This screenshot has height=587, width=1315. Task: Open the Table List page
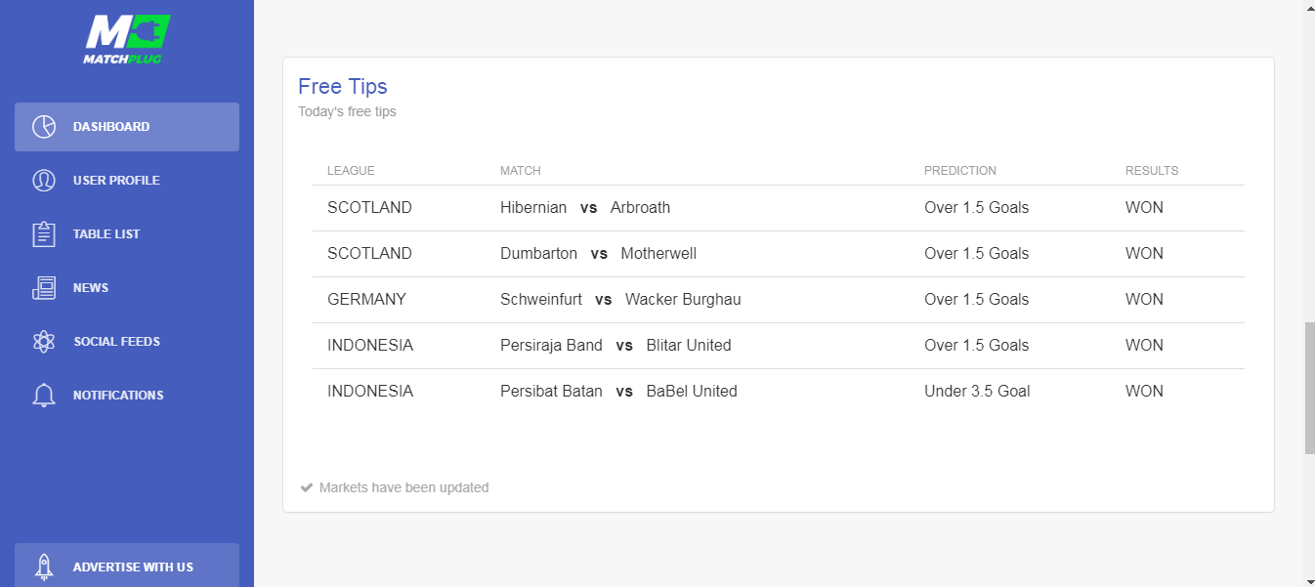127,234
